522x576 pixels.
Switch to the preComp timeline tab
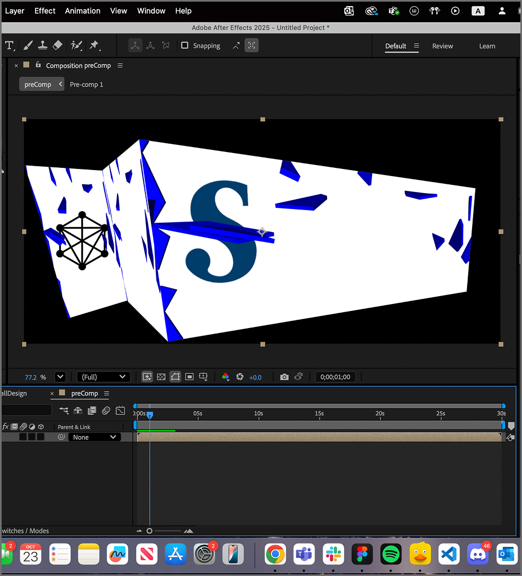85,393
